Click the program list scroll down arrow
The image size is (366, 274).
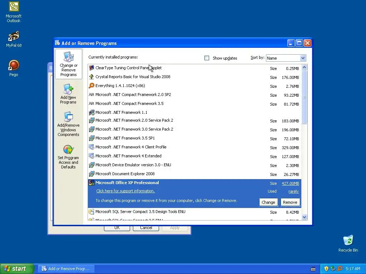[x=305, y=217]
